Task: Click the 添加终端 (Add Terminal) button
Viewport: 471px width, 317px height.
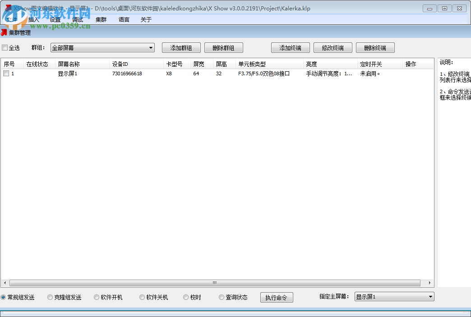Action: [x=290, y=47]
